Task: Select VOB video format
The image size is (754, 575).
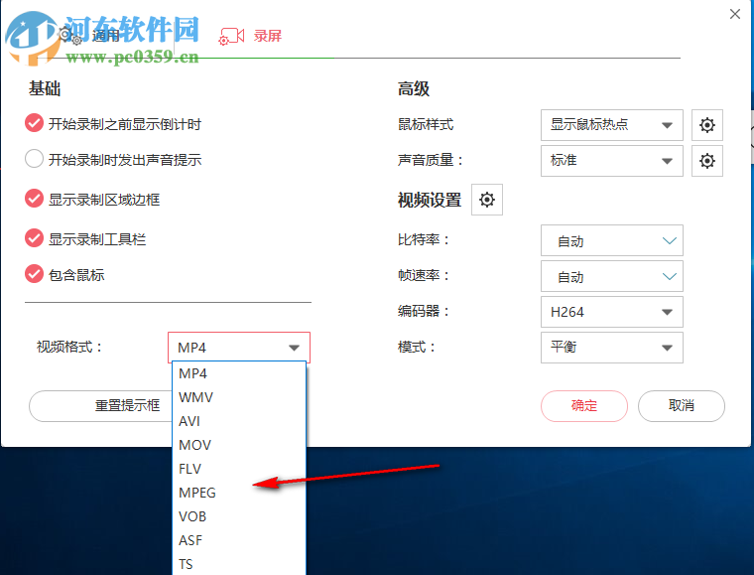Action: 239,516
